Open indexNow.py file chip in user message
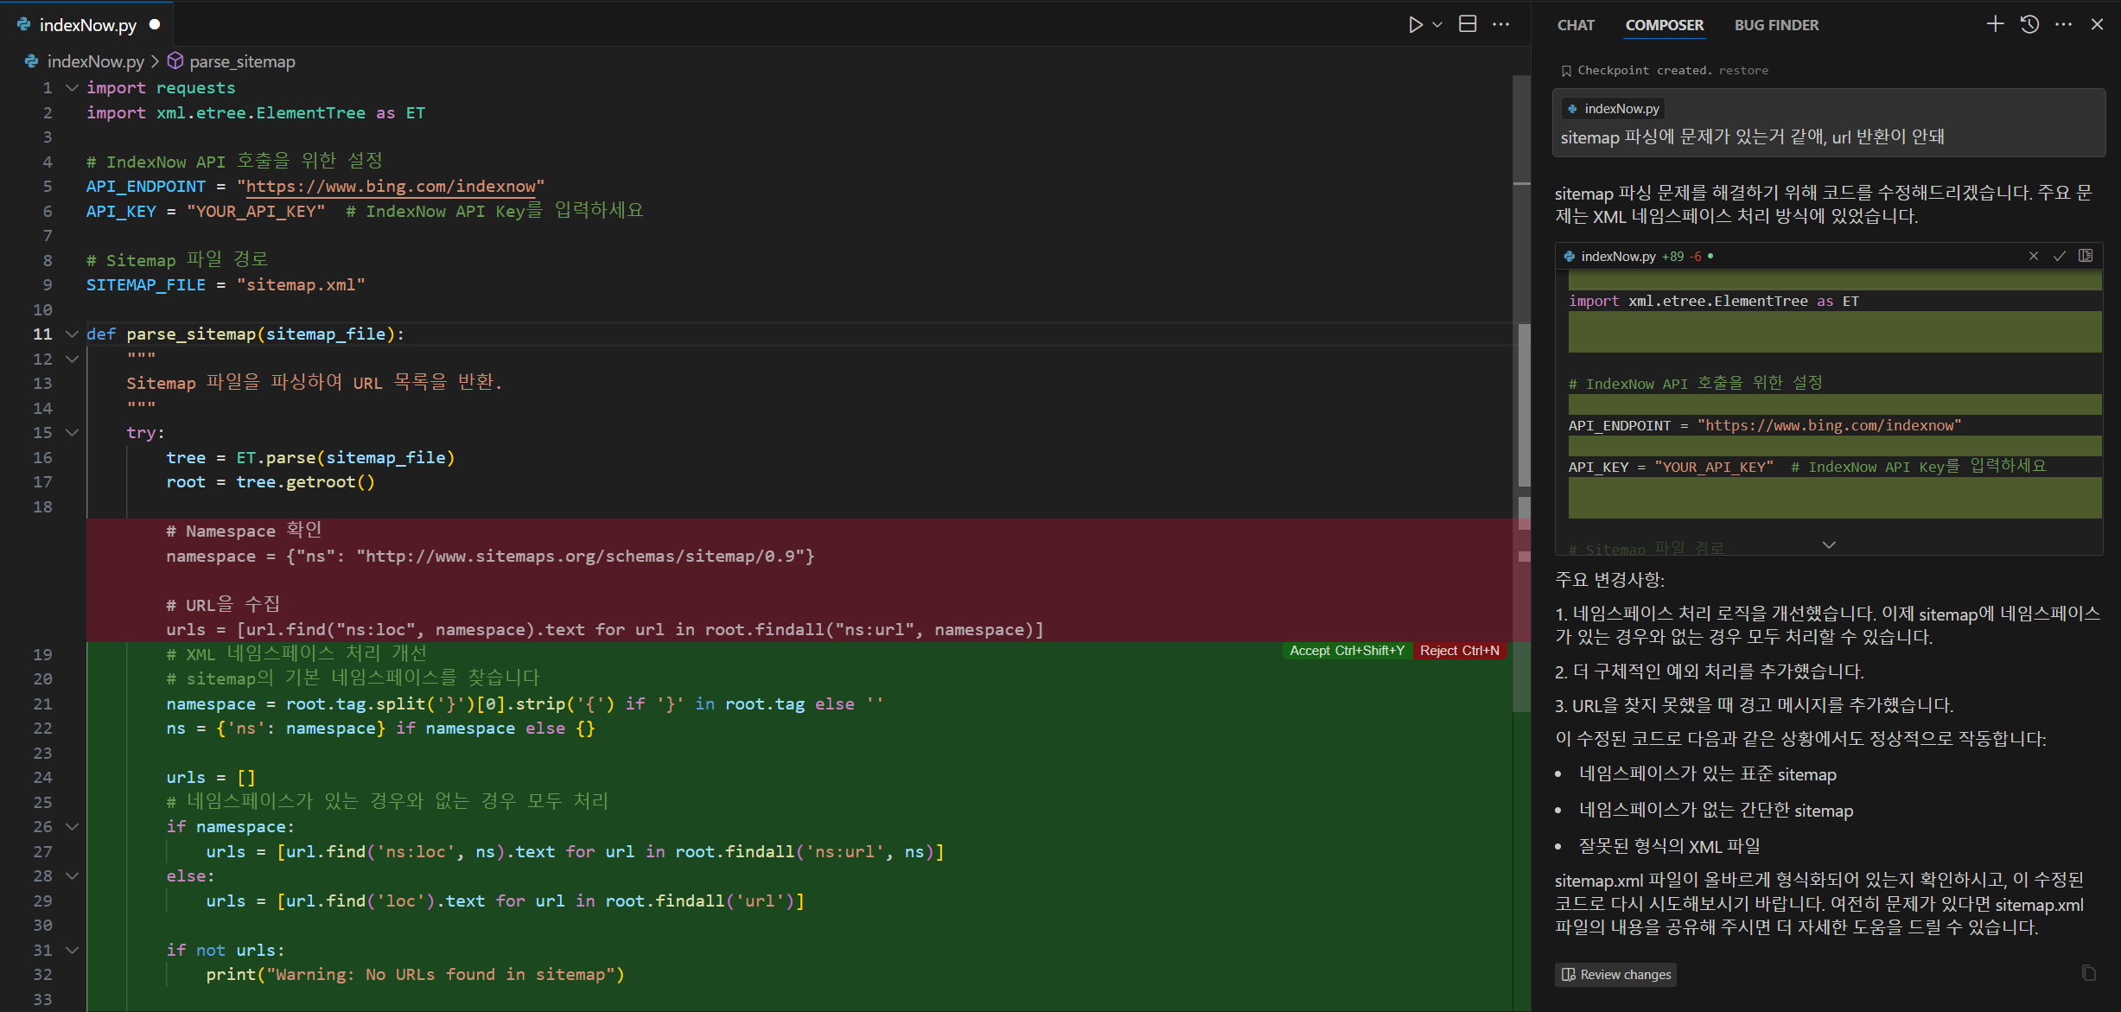Viewport: 2121px width, 1012px height. click(x=1613, y=109)
